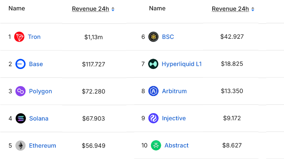Screen dimensions: 284x159
Task: Open the Abstract chain link
Action: [x=176, y=145]
